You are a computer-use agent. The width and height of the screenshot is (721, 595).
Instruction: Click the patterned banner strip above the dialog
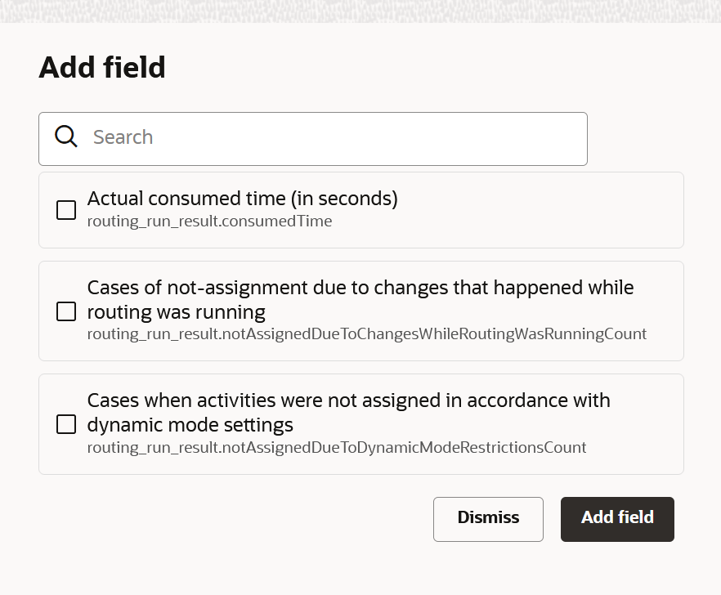360,11
